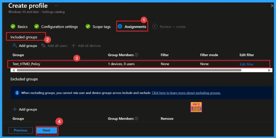
Task: Click the Filter column header
Action: click(165, 55)
